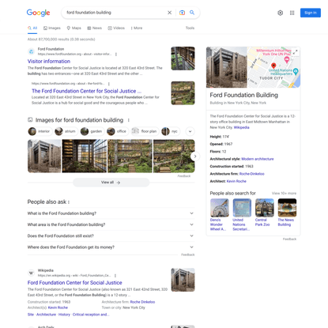Switch to the Videos tab
Screen dimensions: 328x328
116,28
